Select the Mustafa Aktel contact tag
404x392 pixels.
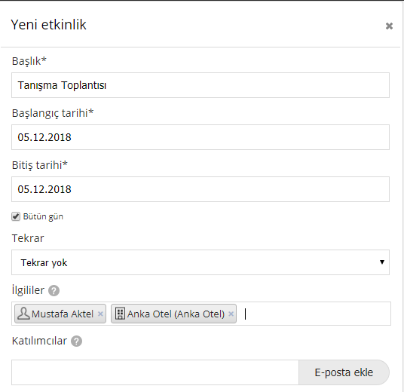(x=60, y=314)
